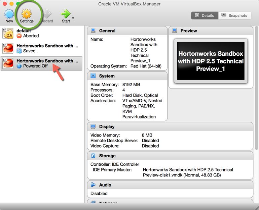Open the Preview section header

[211, 31]
